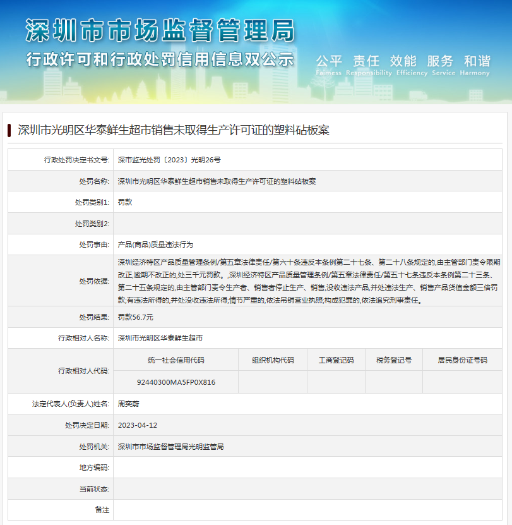Viewport: 512px width, 525px height.
Task: Click the 法定代表人(负责人)姓名 label
Action: [x=71, y=404]
